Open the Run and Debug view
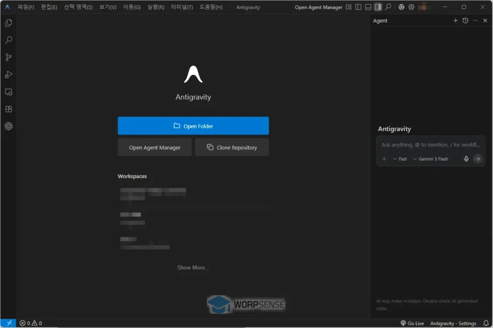Screen dimensions: 493x328 pos(9,74)
